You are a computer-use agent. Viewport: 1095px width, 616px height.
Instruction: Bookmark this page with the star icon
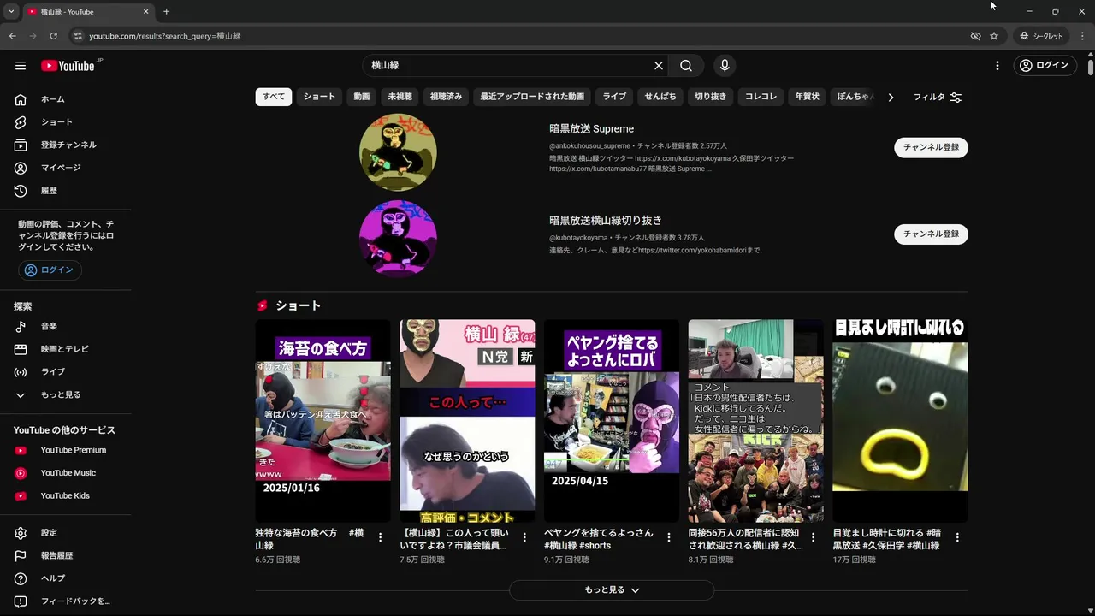pyautogui.click(x=994, y=36)
